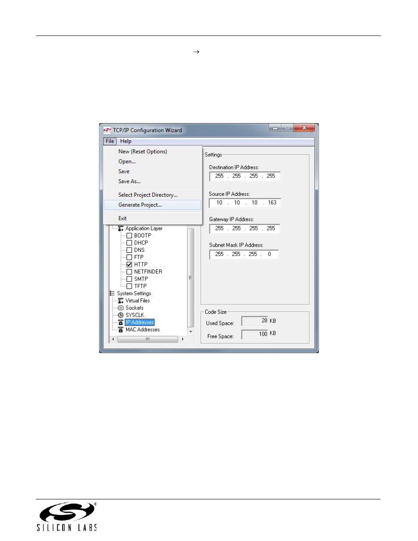The image size is (418, 541).
Task: Enable the TFTP checkbox
Action: [x=129, y=286]
